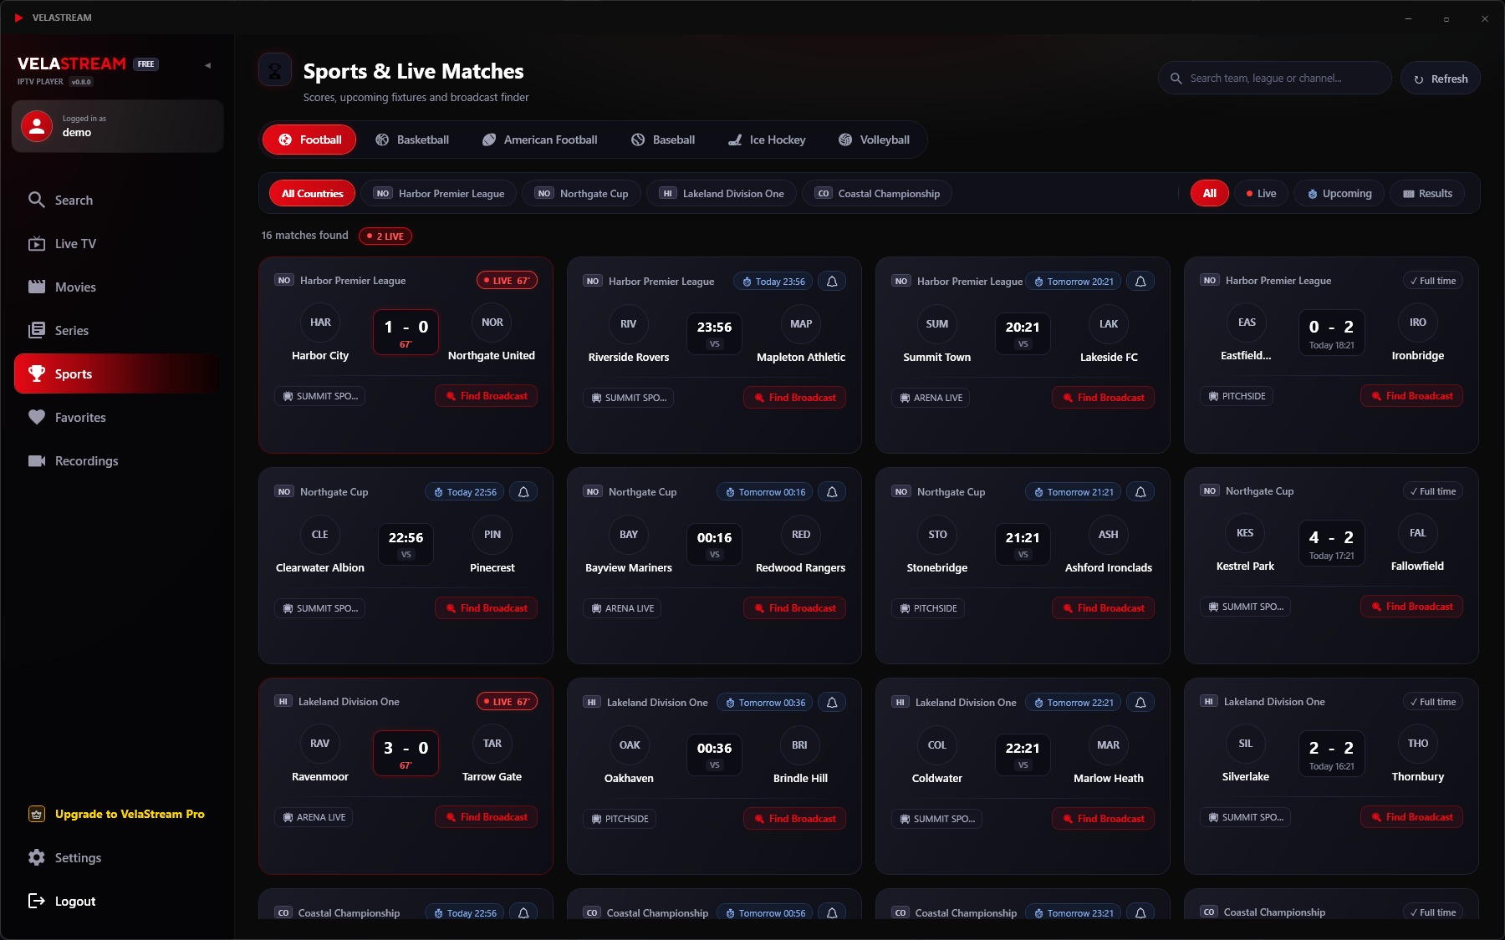Filter by Lakeland Division One

tap(722, 193)
